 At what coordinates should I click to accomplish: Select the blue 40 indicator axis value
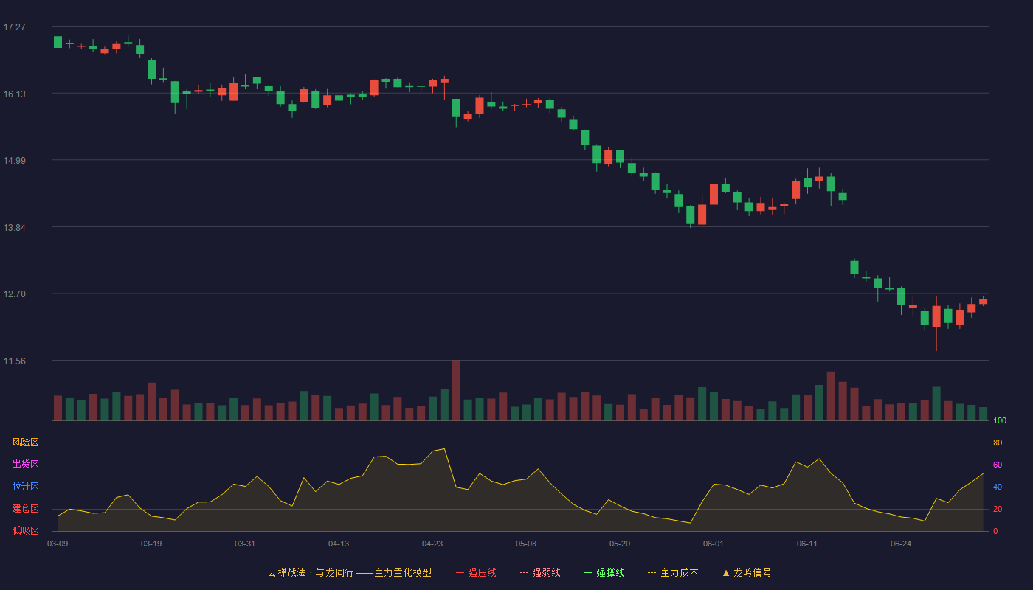coord(998,487)
